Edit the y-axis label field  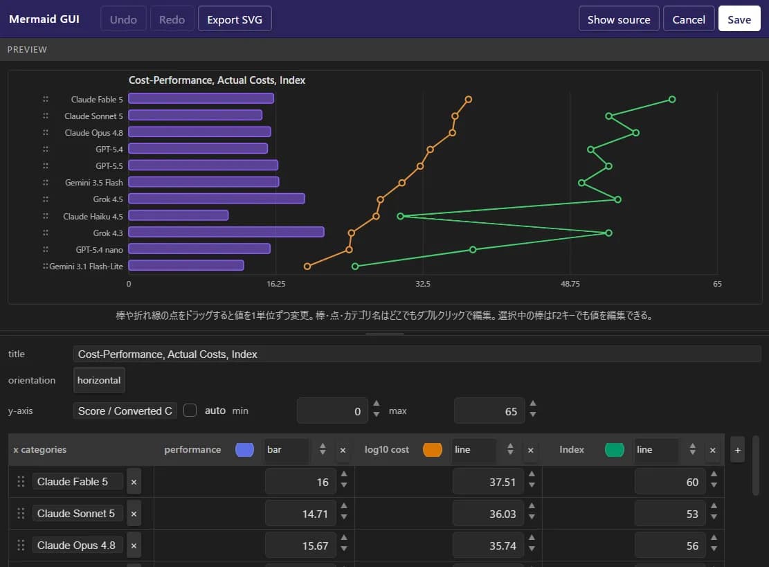pyautogui.click(x=125, y=411)
